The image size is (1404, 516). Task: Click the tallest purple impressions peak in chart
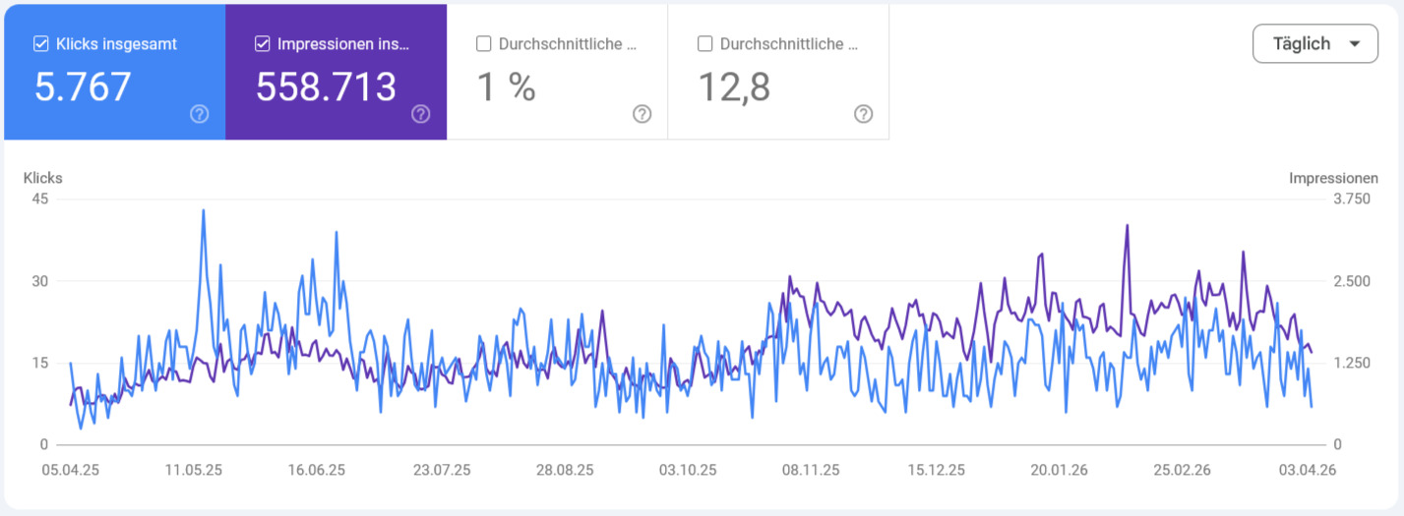[x=1126, y=226]
